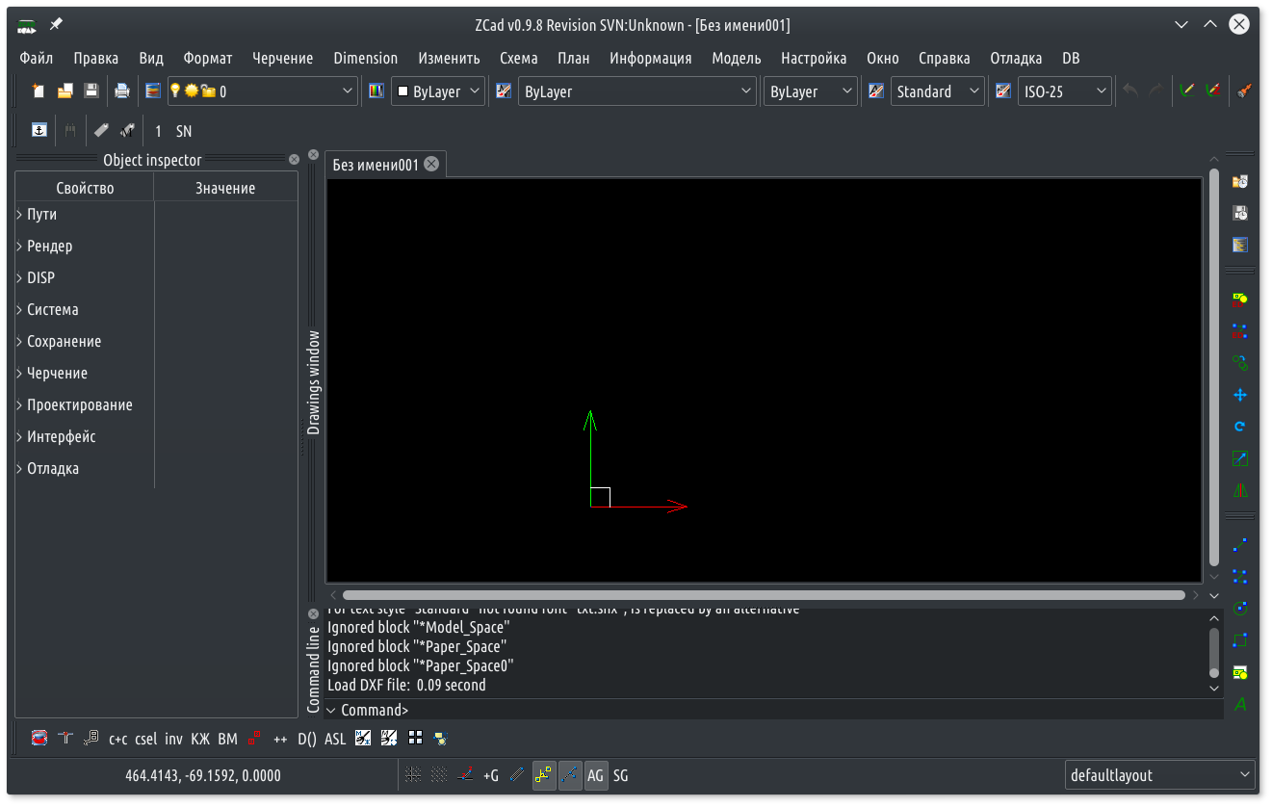Switch to the Без имени001 drawing tab
This screenshot has width=1272, height=807.
point(376,165)
